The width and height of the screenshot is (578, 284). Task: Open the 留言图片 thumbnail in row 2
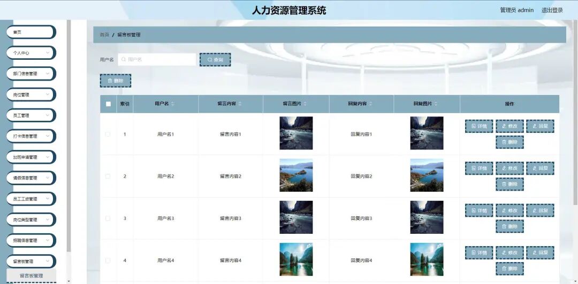click(296, 175)
